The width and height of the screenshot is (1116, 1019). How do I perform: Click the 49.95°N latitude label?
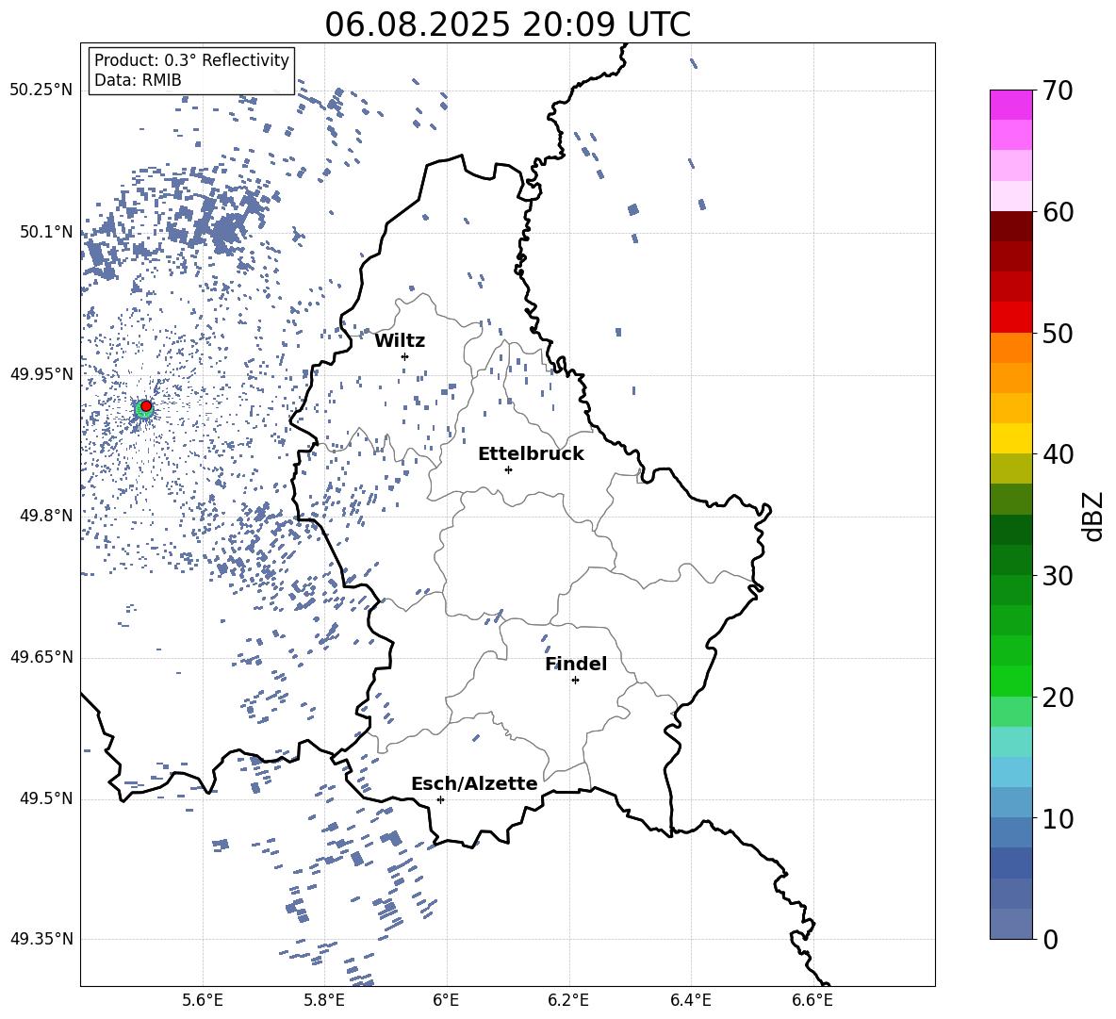point(41,374)
